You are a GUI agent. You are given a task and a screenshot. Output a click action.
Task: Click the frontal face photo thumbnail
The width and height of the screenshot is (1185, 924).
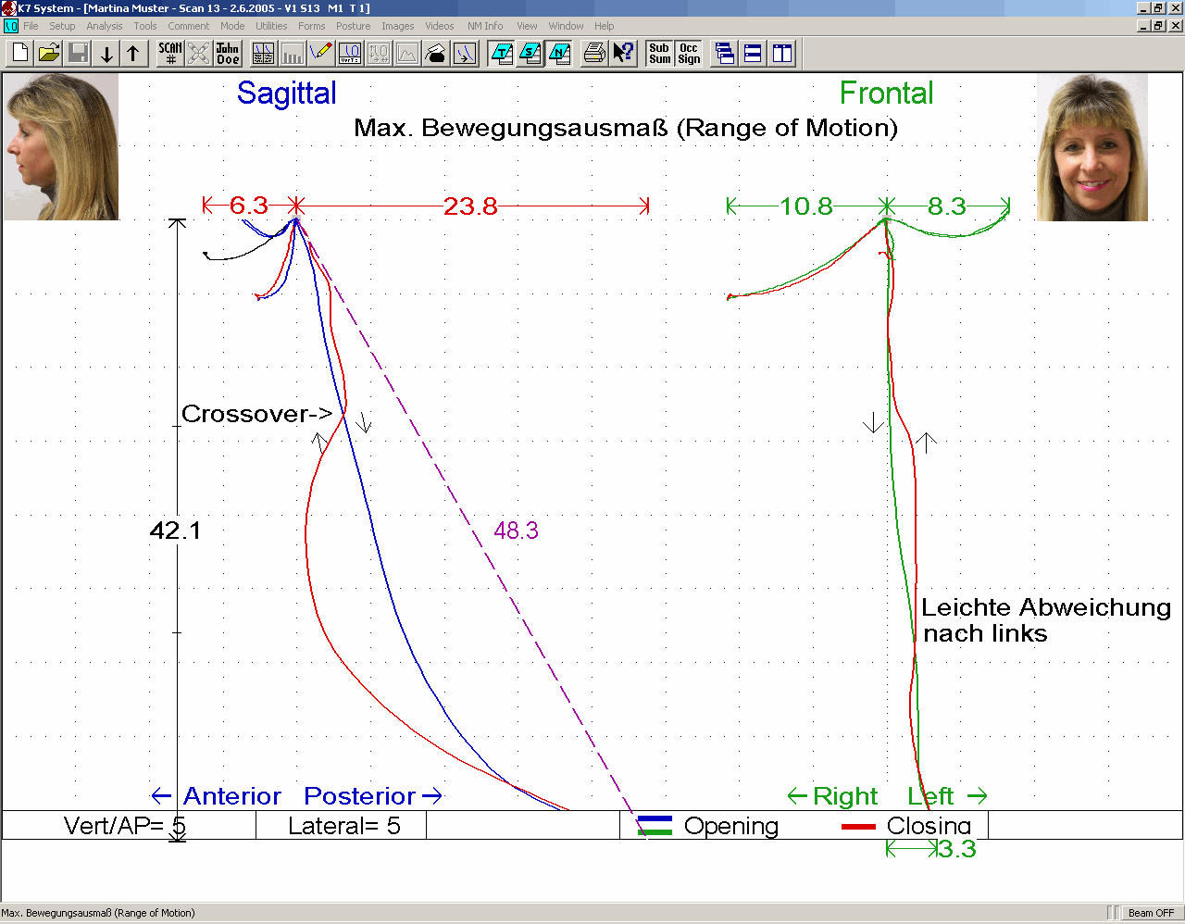[x=1091, y=147]
